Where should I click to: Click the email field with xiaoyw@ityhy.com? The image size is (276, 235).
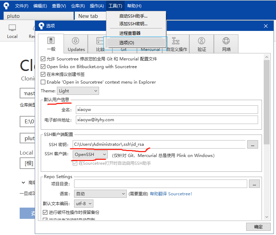coord(167,120)
